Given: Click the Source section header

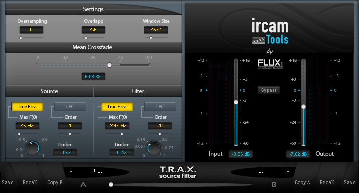Looking at the screenshot, I should [49, 91].
